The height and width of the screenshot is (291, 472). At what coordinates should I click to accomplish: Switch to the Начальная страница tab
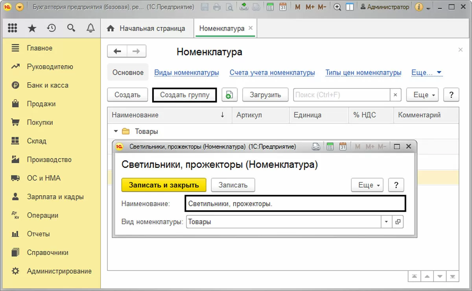(147, 28)
